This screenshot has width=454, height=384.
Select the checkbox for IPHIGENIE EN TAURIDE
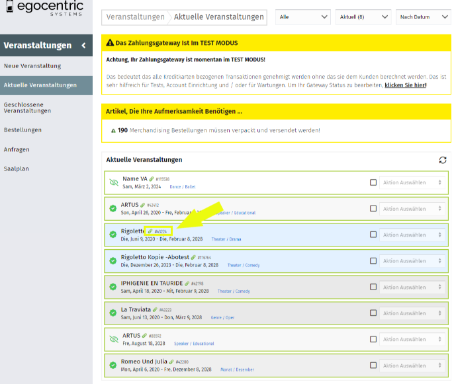(x=373, y=287)
